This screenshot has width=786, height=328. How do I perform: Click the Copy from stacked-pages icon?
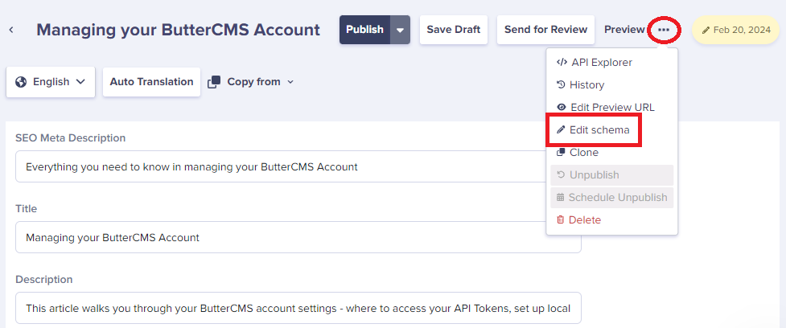tap(214, 82)
